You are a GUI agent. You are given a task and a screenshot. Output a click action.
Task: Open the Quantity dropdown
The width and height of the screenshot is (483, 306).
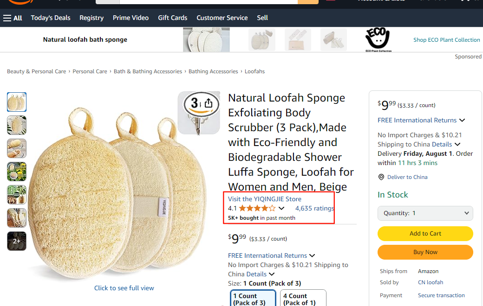425,213
